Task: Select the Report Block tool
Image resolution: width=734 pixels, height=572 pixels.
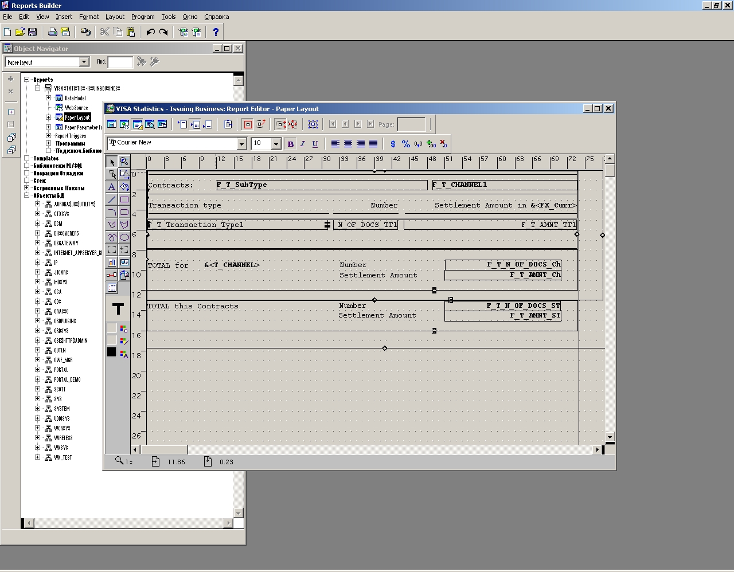Action: coord(112,288)
